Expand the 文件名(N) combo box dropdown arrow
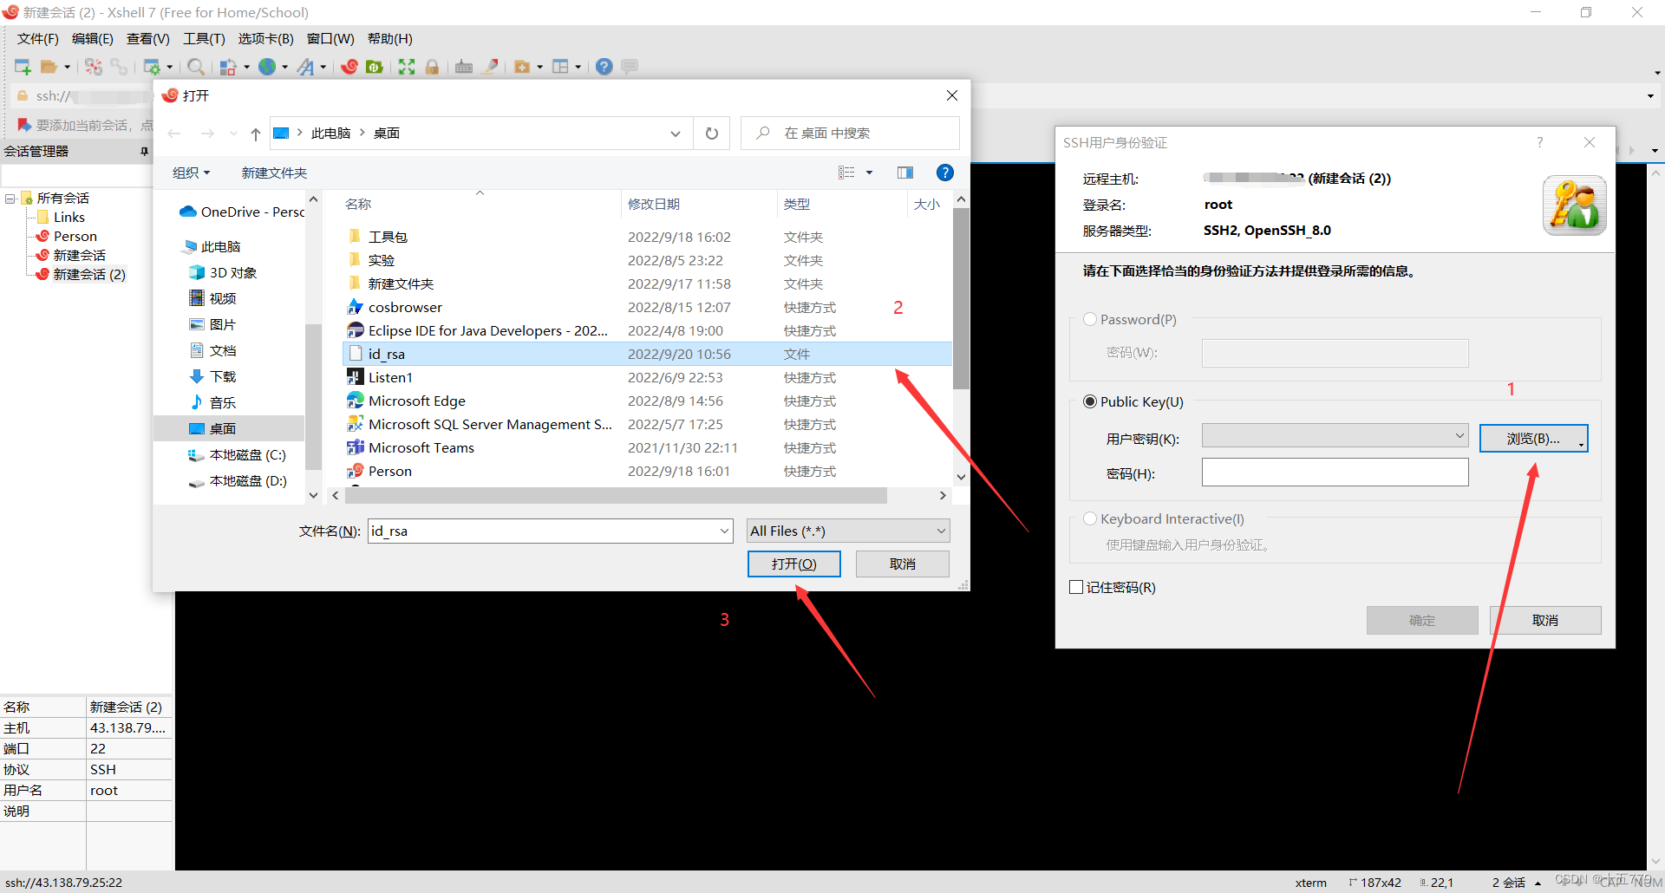Image resolution: width=1665 pixels, height=893 pixels. pyautogui.click(x=725, y=531)
